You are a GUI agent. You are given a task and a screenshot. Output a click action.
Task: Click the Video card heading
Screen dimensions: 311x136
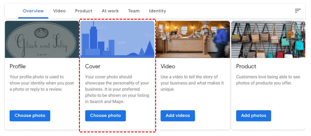[x=168, y=66]
